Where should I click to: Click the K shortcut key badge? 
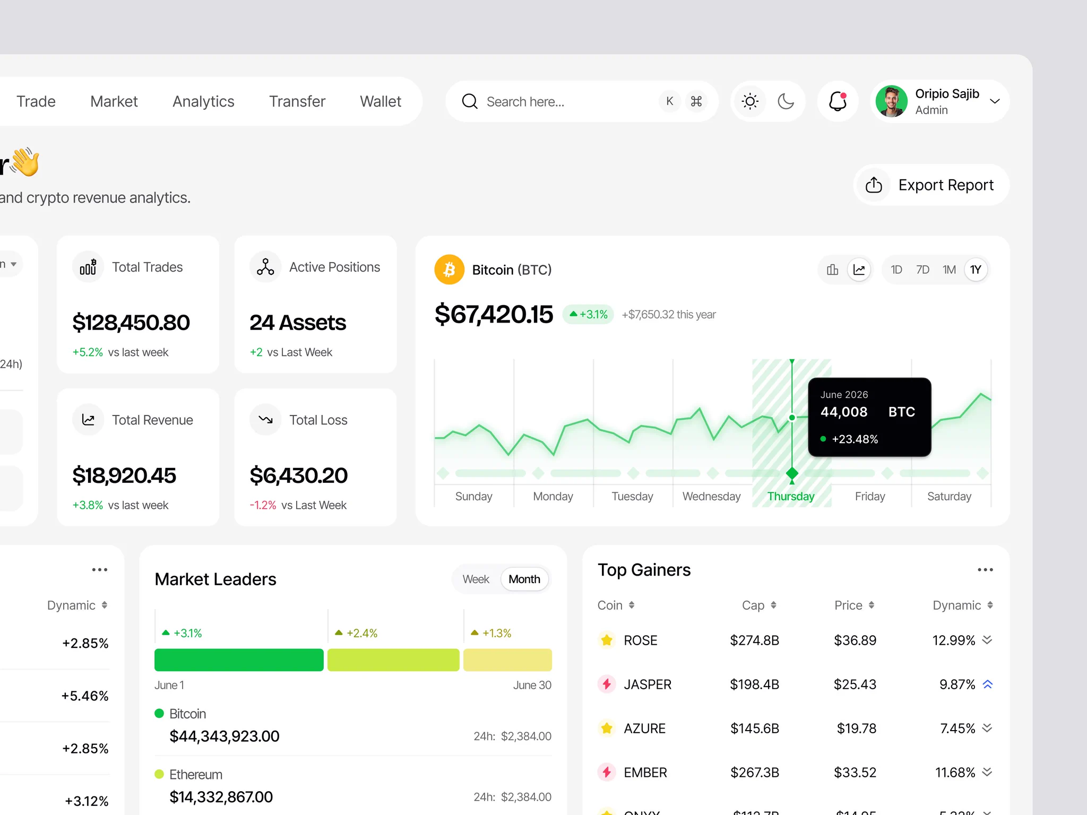(x=670, y=101)
